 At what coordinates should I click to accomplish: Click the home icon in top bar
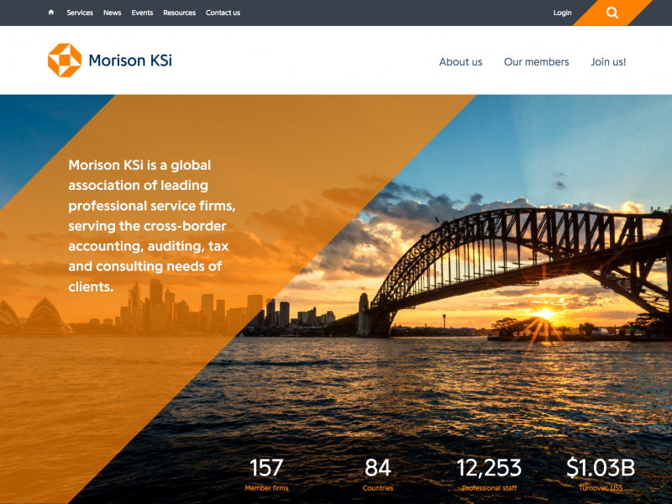point(51,13)
